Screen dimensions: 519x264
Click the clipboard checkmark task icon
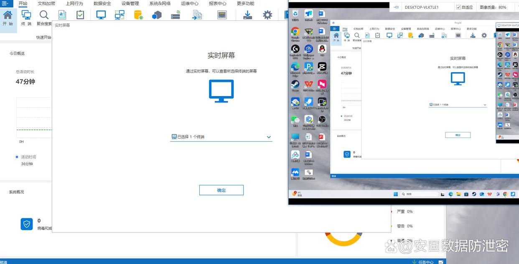coord(80,15)
